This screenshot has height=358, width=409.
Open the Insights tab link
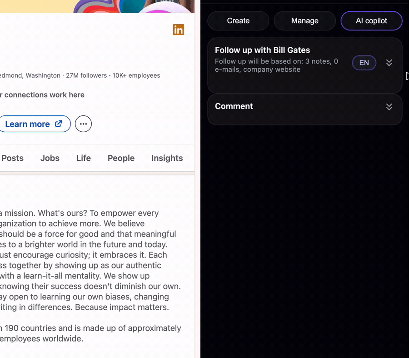167,158
